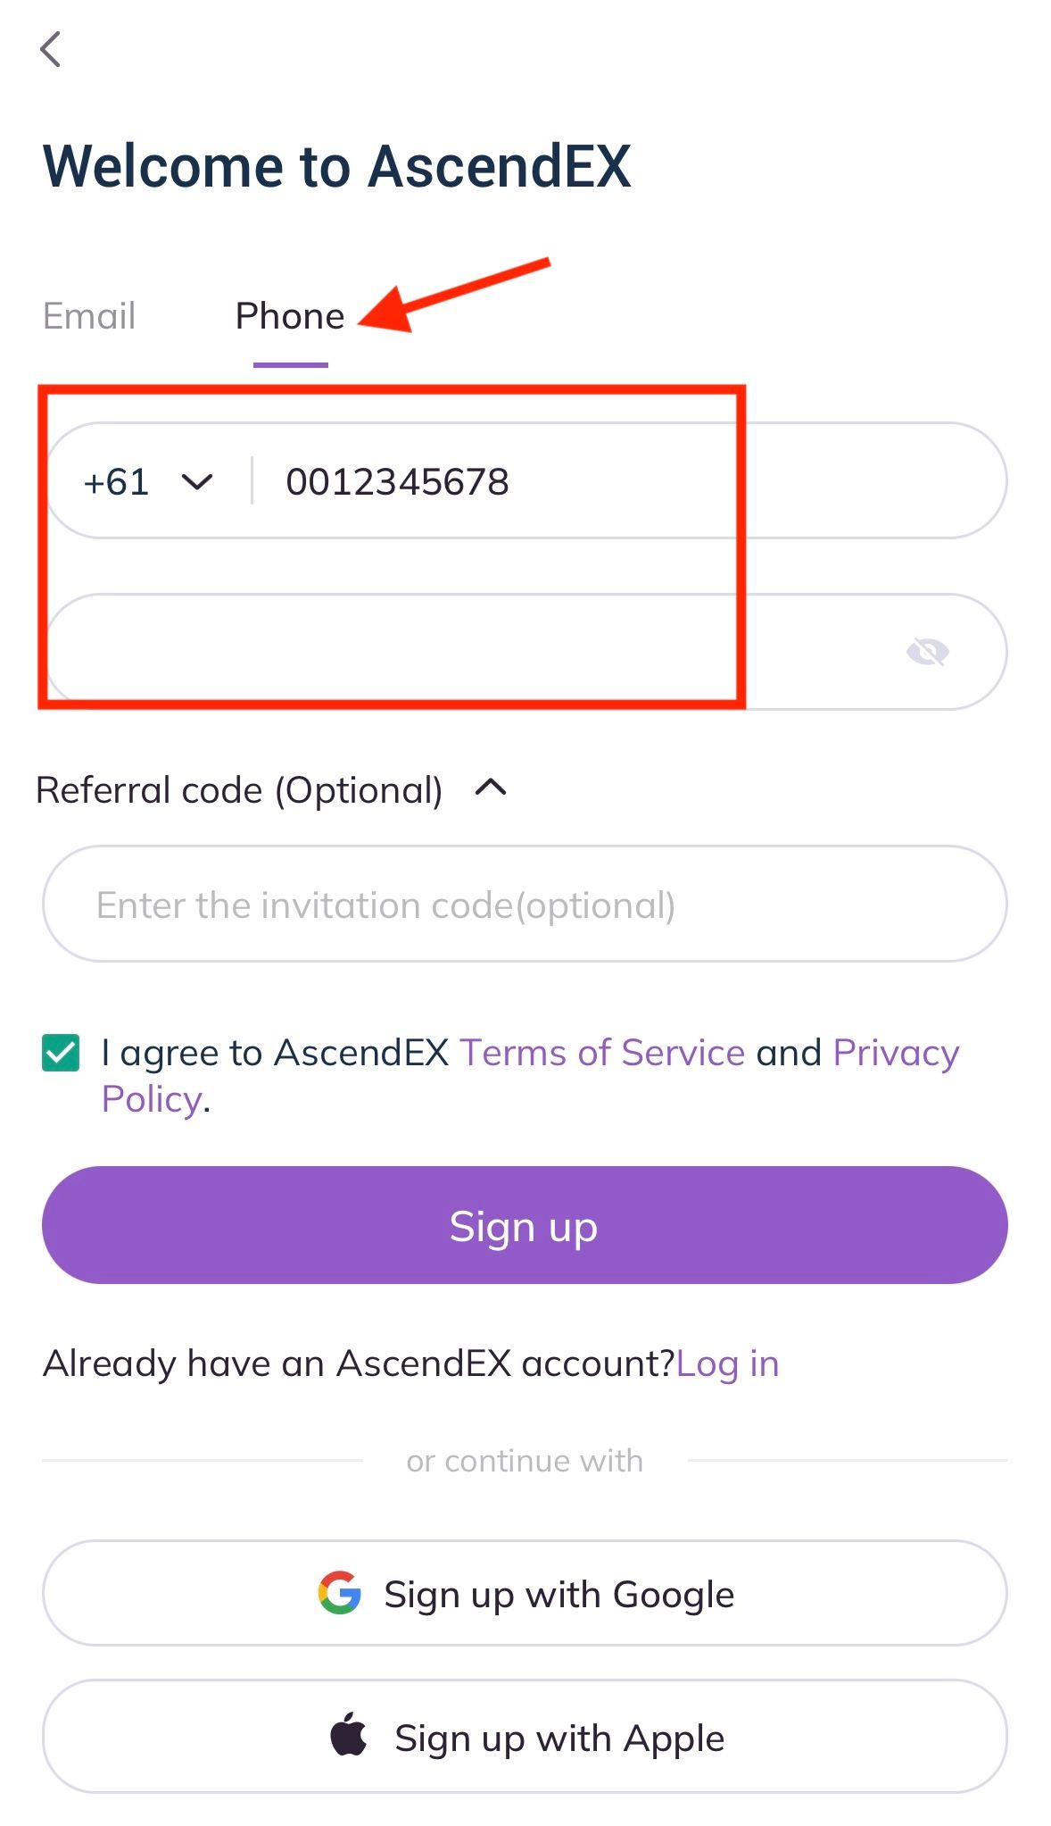Focus the invitation code input field
Screen dimensions: 1051x1826
pos(525,905)
